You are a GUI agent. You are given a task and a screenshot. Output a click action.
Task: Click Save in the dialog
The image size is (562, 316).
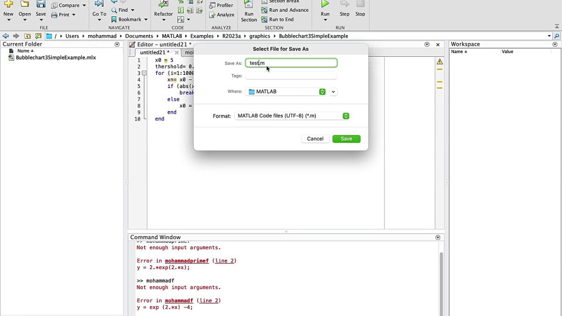(x=346, y=139)
